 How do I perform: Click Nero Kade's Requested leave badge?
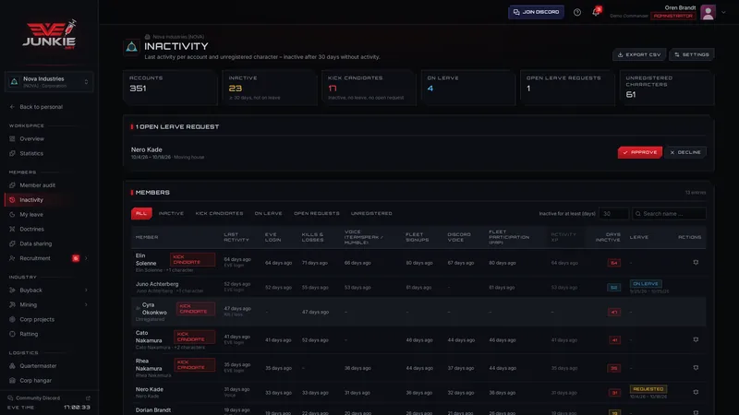(648, 389)
